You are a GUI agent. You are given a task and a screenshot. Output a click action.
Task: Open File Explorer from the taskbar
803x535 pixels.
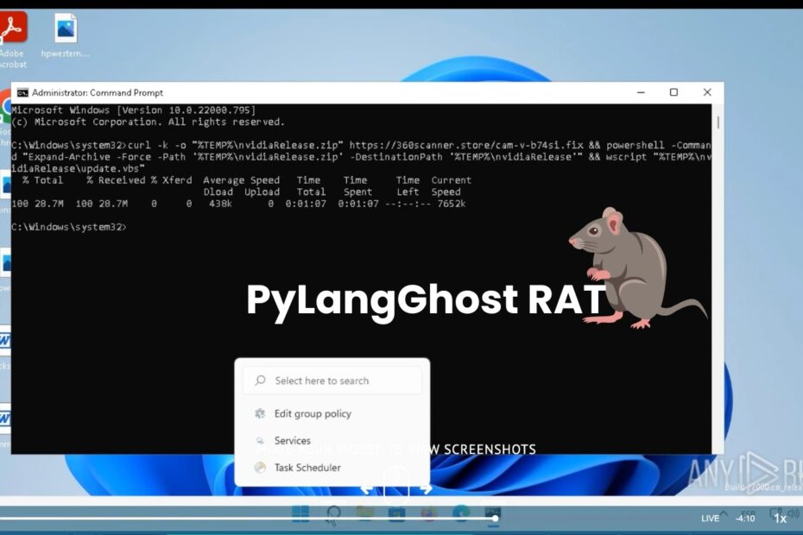point(364,513)
